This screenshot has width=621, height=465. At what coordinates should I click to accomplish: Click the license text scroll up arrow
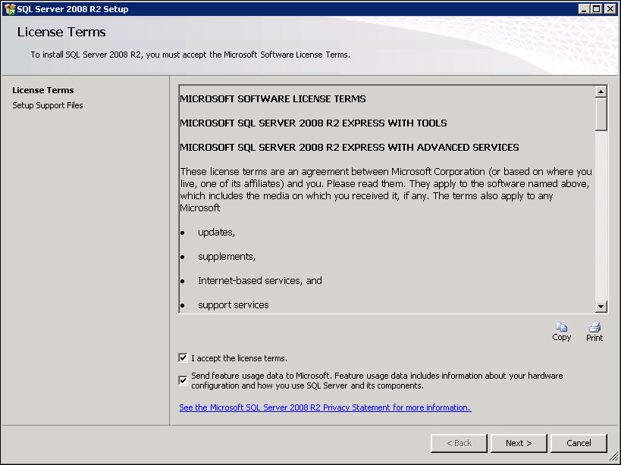tap(601, 92)
